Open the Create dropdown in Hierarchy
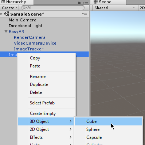Image resolution: width=145 pixels, height=145 pixels. click(x=9, y=8)
